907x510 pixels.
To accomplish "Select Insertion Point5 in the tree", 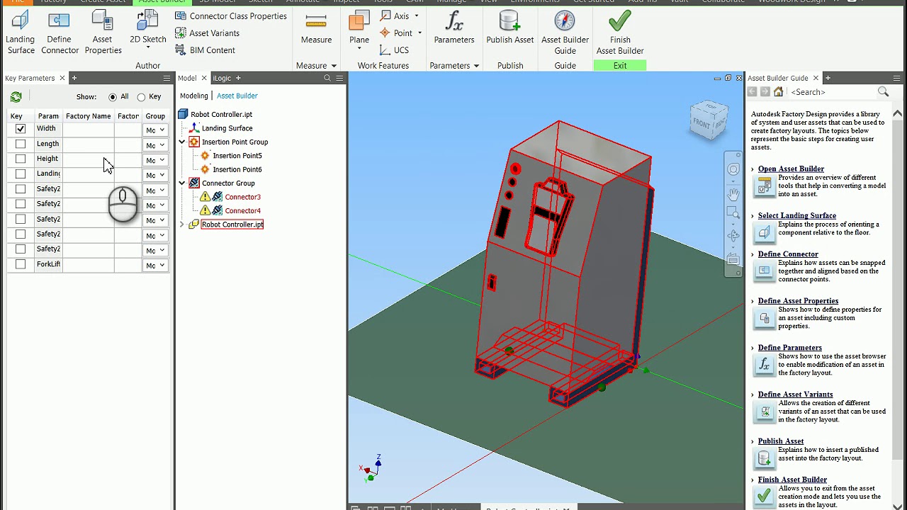I will (x=237, y=156).
